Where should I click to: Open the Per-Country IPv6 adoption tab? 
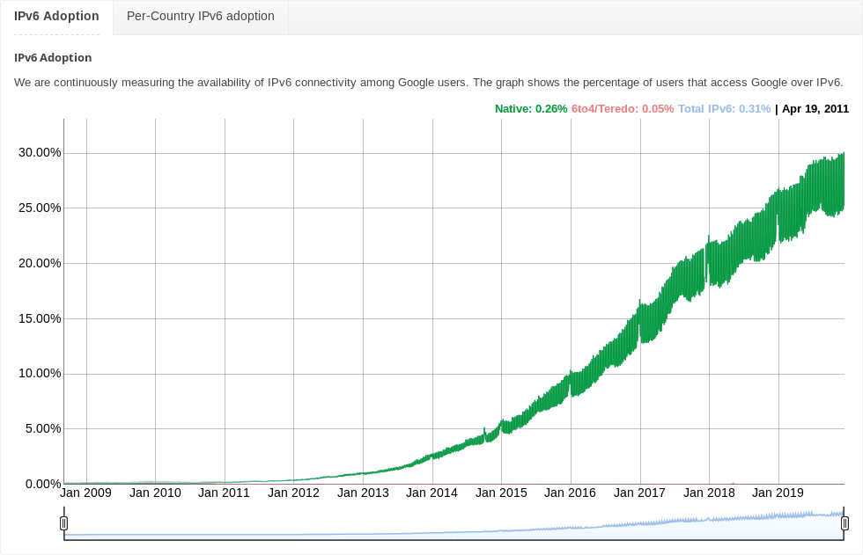(201, 17)
